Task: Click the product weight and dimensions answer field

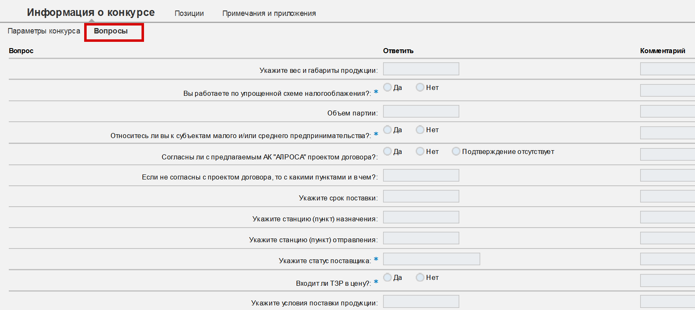Action: click(x=421, y=69)
